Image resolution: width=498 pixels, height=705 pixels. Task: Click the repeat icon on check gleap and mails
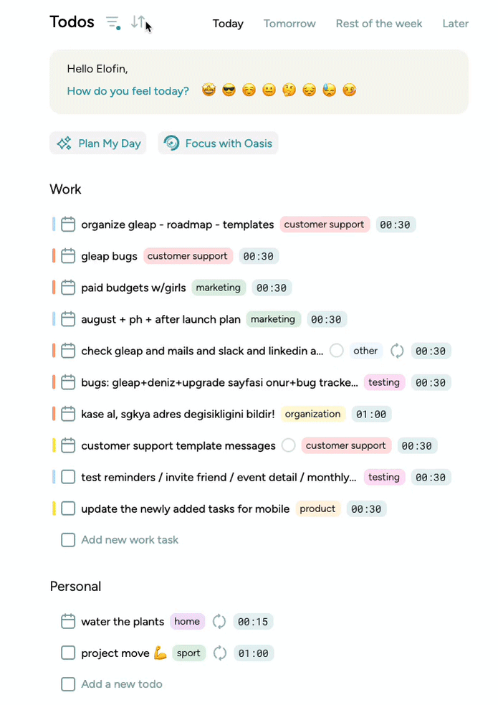[397, 351]
